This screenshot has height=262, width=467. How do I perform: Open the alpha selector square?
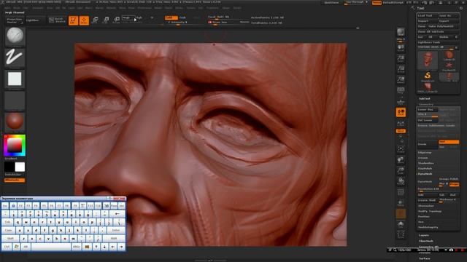click(15, 79)
